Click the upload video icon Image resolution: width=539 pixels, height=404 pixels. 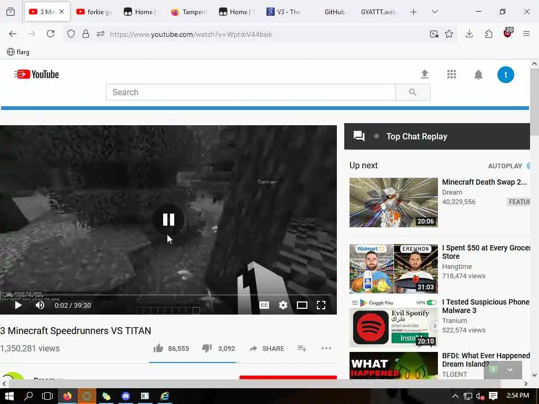click(x=425, y=74)
